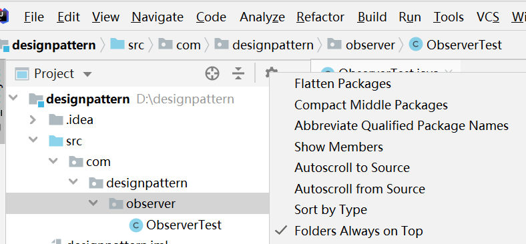The height and width of the screenshot is (244, 526).
Task: Click com breadcrumb in navigation bar
Action: (x=188, y=45)
